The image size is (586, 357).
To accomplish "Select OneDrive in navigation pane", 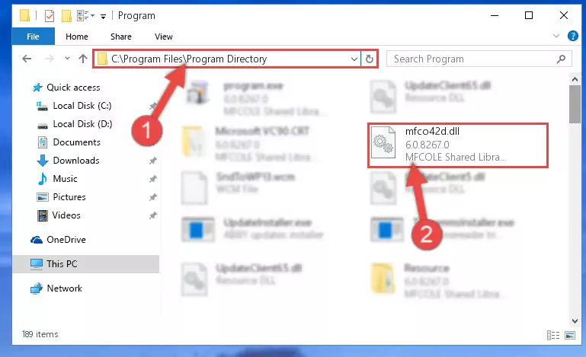I will click(66, 240).
